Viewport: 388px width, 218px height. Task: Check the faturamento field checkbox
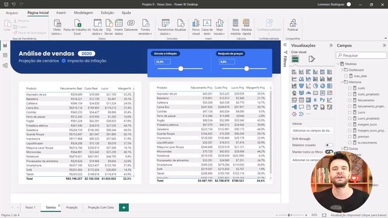pos(350,101)
